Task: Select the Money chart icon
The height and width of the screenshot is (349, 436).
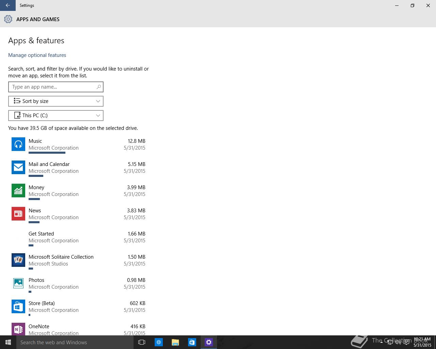Action: [x=18, y=191]
